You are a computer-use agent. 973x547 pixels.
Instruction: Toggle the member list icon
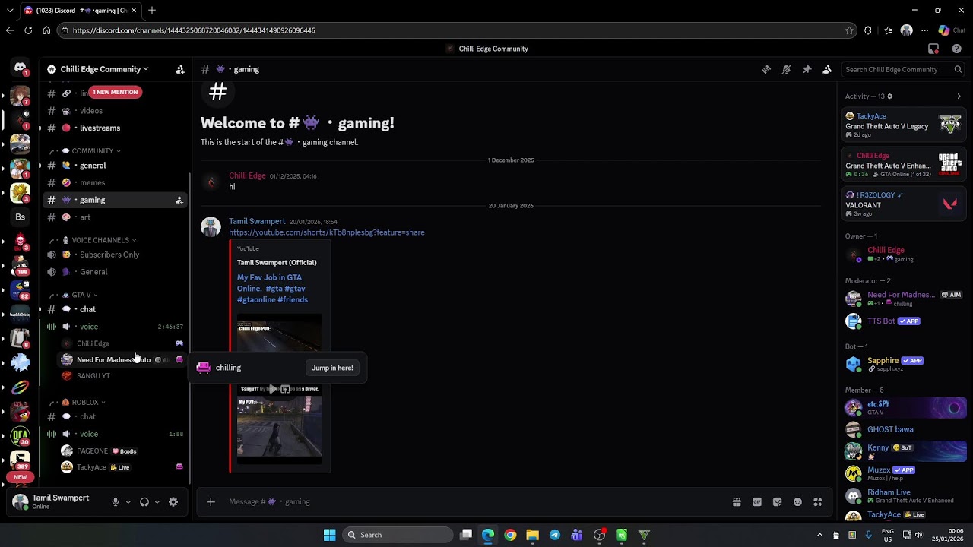click(x=827, y=69)
